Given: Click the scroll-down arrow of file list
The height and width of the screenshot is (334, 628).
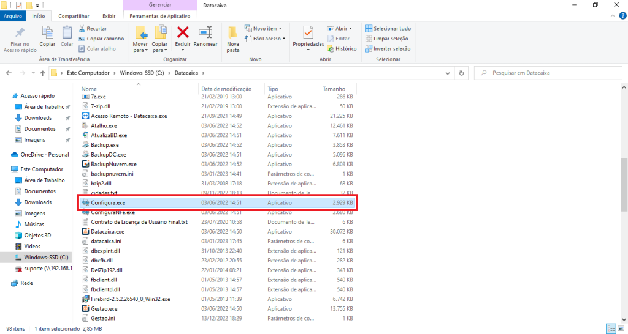Looking at the screenshot, I should point(624,319).
